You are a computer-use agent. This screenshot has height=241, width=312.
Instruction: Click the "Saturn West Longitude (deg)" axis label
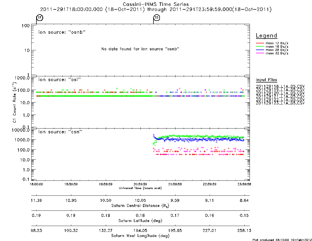(x=140, y=236)
